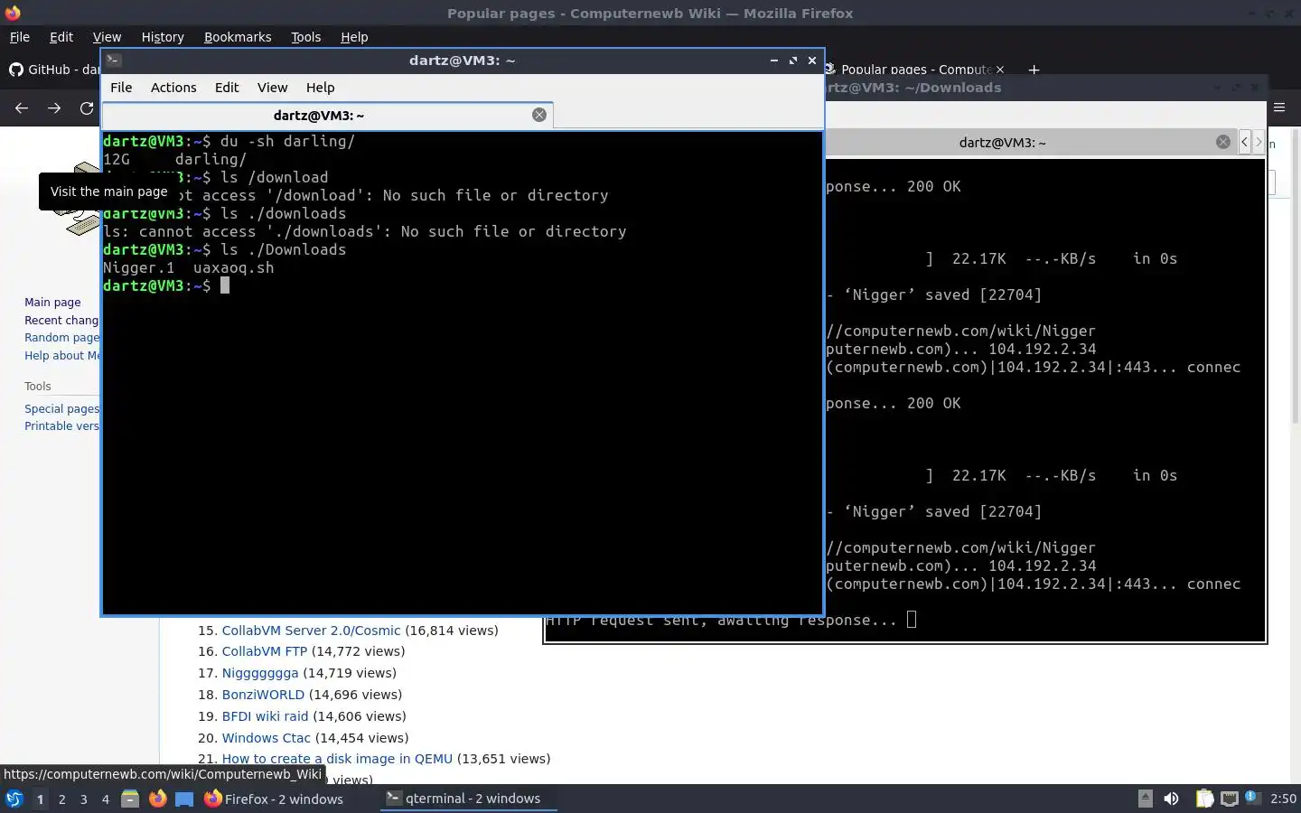This screenshot has height=813, width=1301.
Task: Open the Firefox Bookmarks menu
Action: 238,37
